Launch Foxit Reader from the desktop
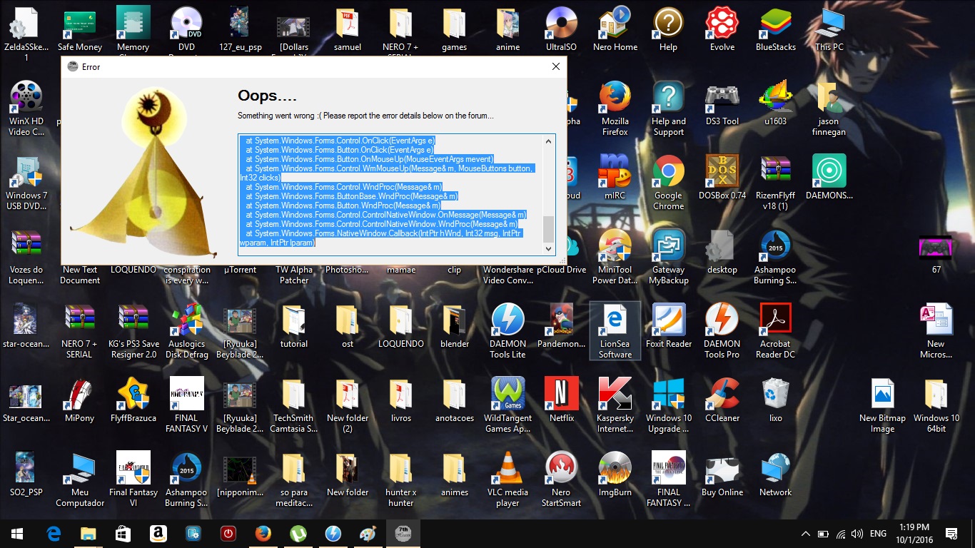The image size is (975, 548). pos(669,327)
